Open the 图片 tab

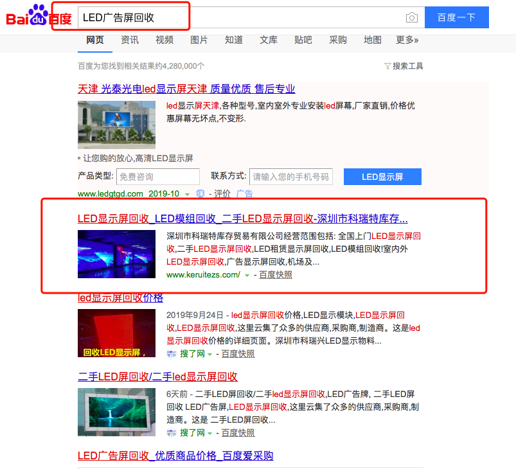tap(199, 40)
